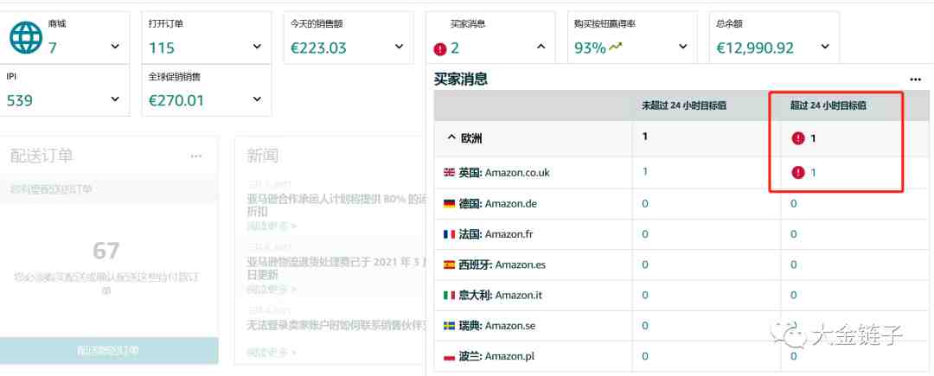934x376 pixels.
Task: Click the 波兰: Amazon.pl row label
Action: pos(496,356)
